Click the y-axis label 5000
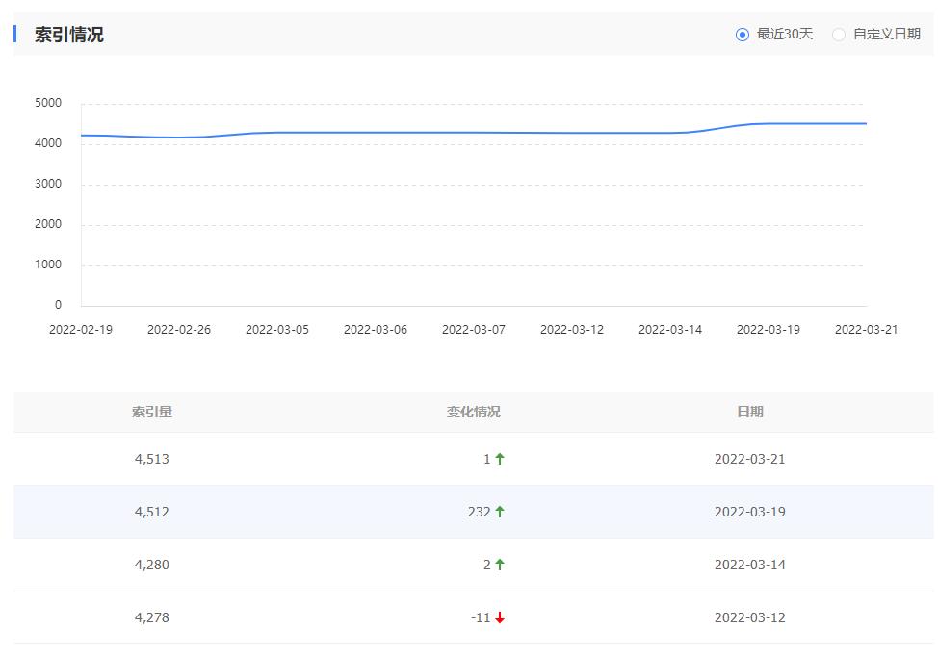 (48, 103)
